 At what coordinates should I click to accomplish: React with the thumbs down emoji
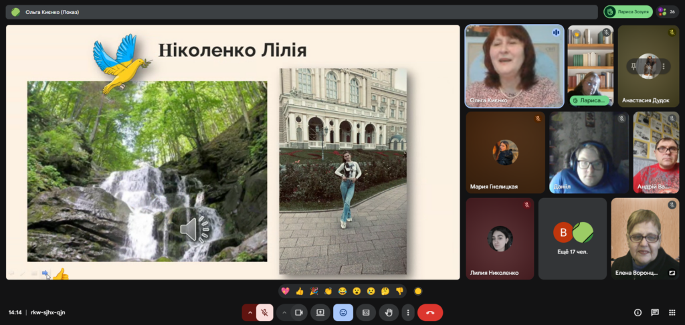pos(399,291)
